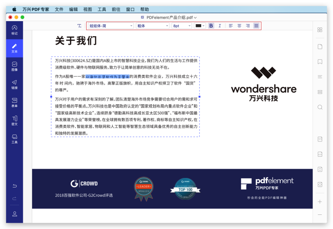This screenshot has width=333, height=229.
Task: Open the 粗体 font style dropdown
Action: pos(152,26)
